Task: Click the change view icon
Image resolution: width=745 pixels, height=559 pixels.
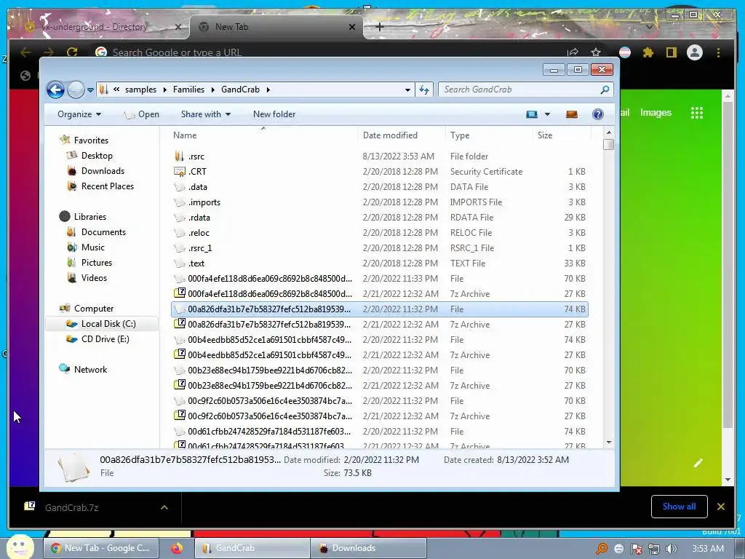Action: tap(532, 114)
